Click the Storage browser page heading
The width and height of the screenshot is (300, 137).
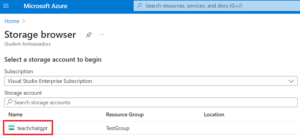40,35
